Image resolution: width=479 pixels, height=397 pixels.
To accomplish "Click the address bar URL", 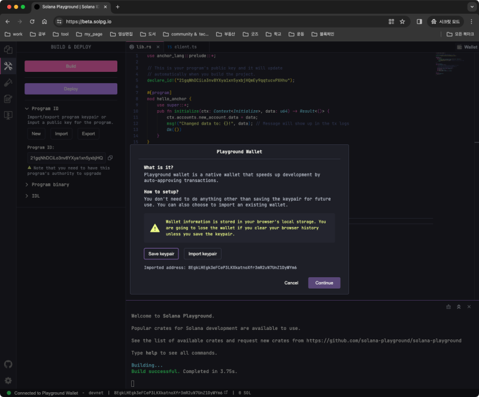I will 89,22.
